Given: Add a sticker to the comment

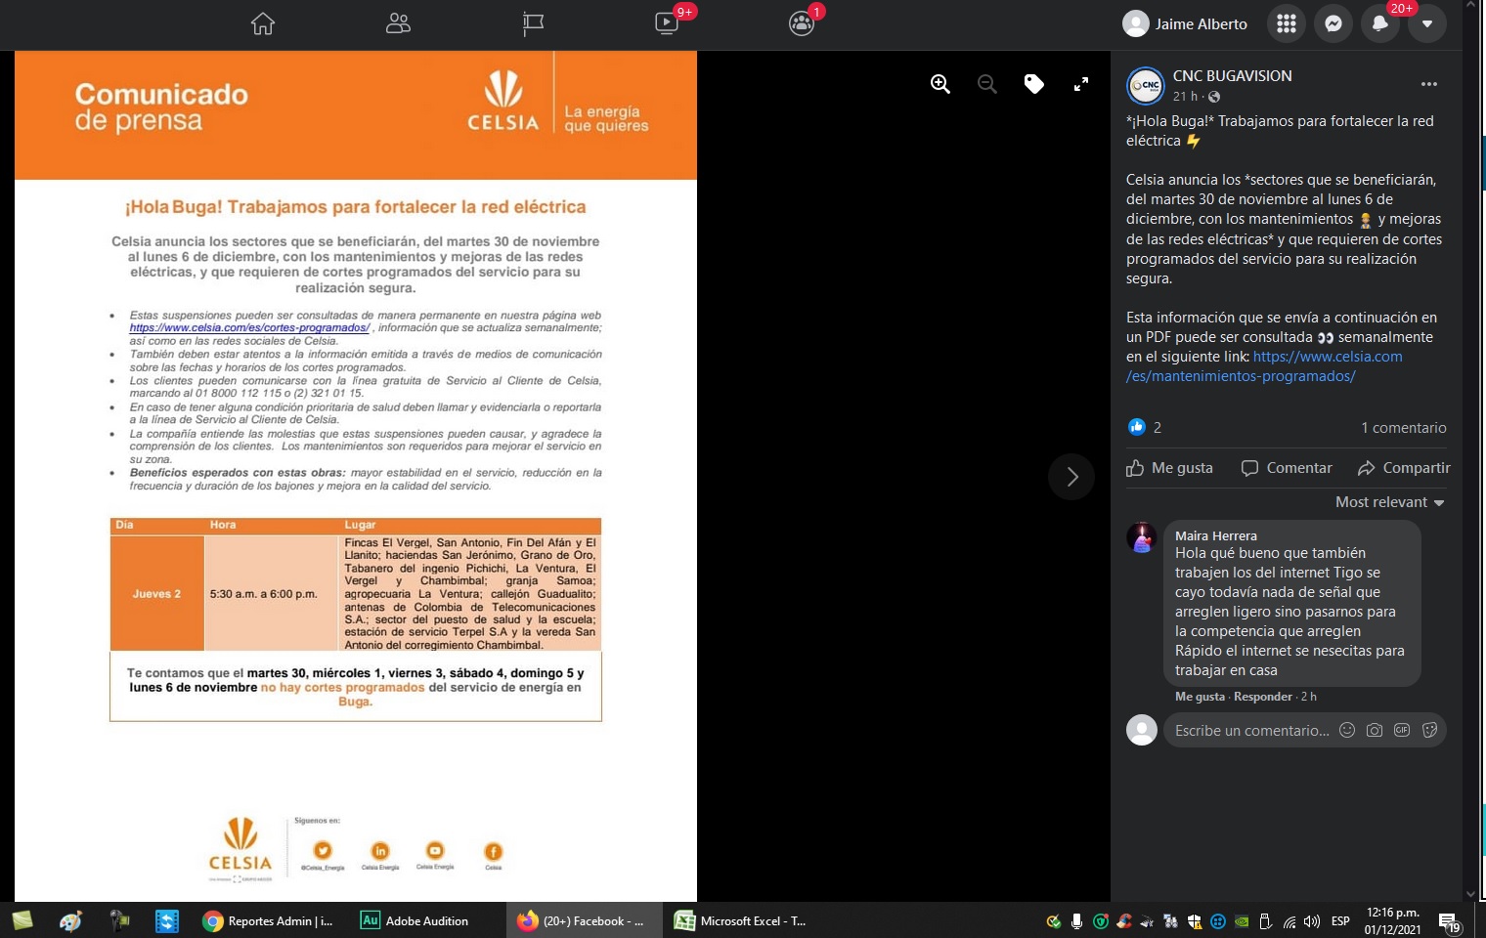Looking at the screenshot, I should pyautogui.click(x=1429, y=730).
